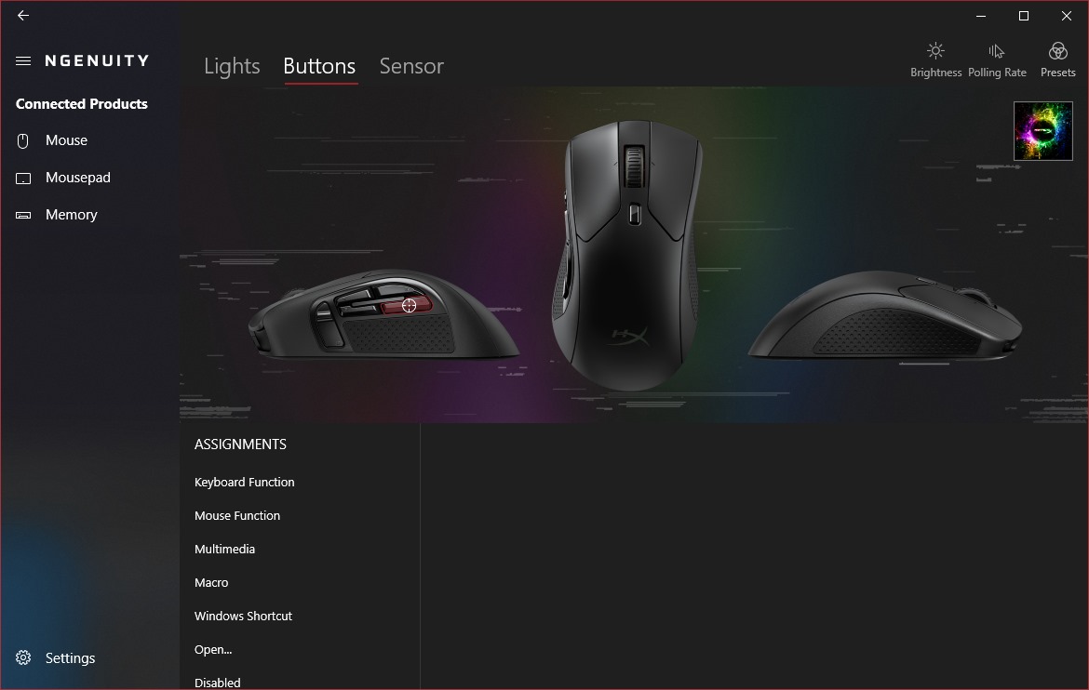Open the Settings gear icon
Image resolution: width=1089 pixels, height=690 pixels.
(23, 657)
